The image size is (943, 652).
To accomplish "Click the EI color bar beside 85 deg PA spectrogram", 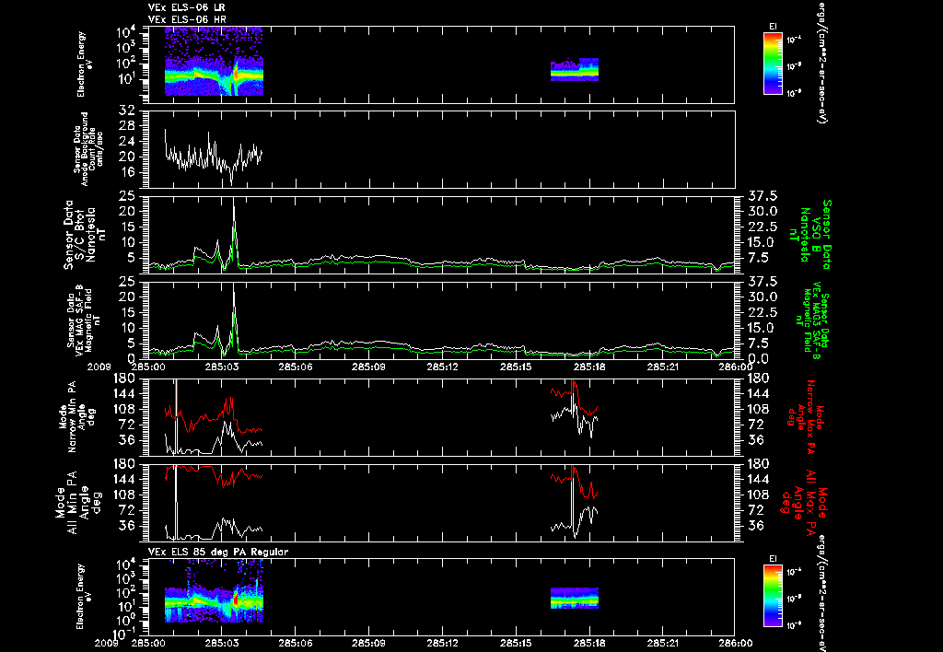I will (773, 597).
